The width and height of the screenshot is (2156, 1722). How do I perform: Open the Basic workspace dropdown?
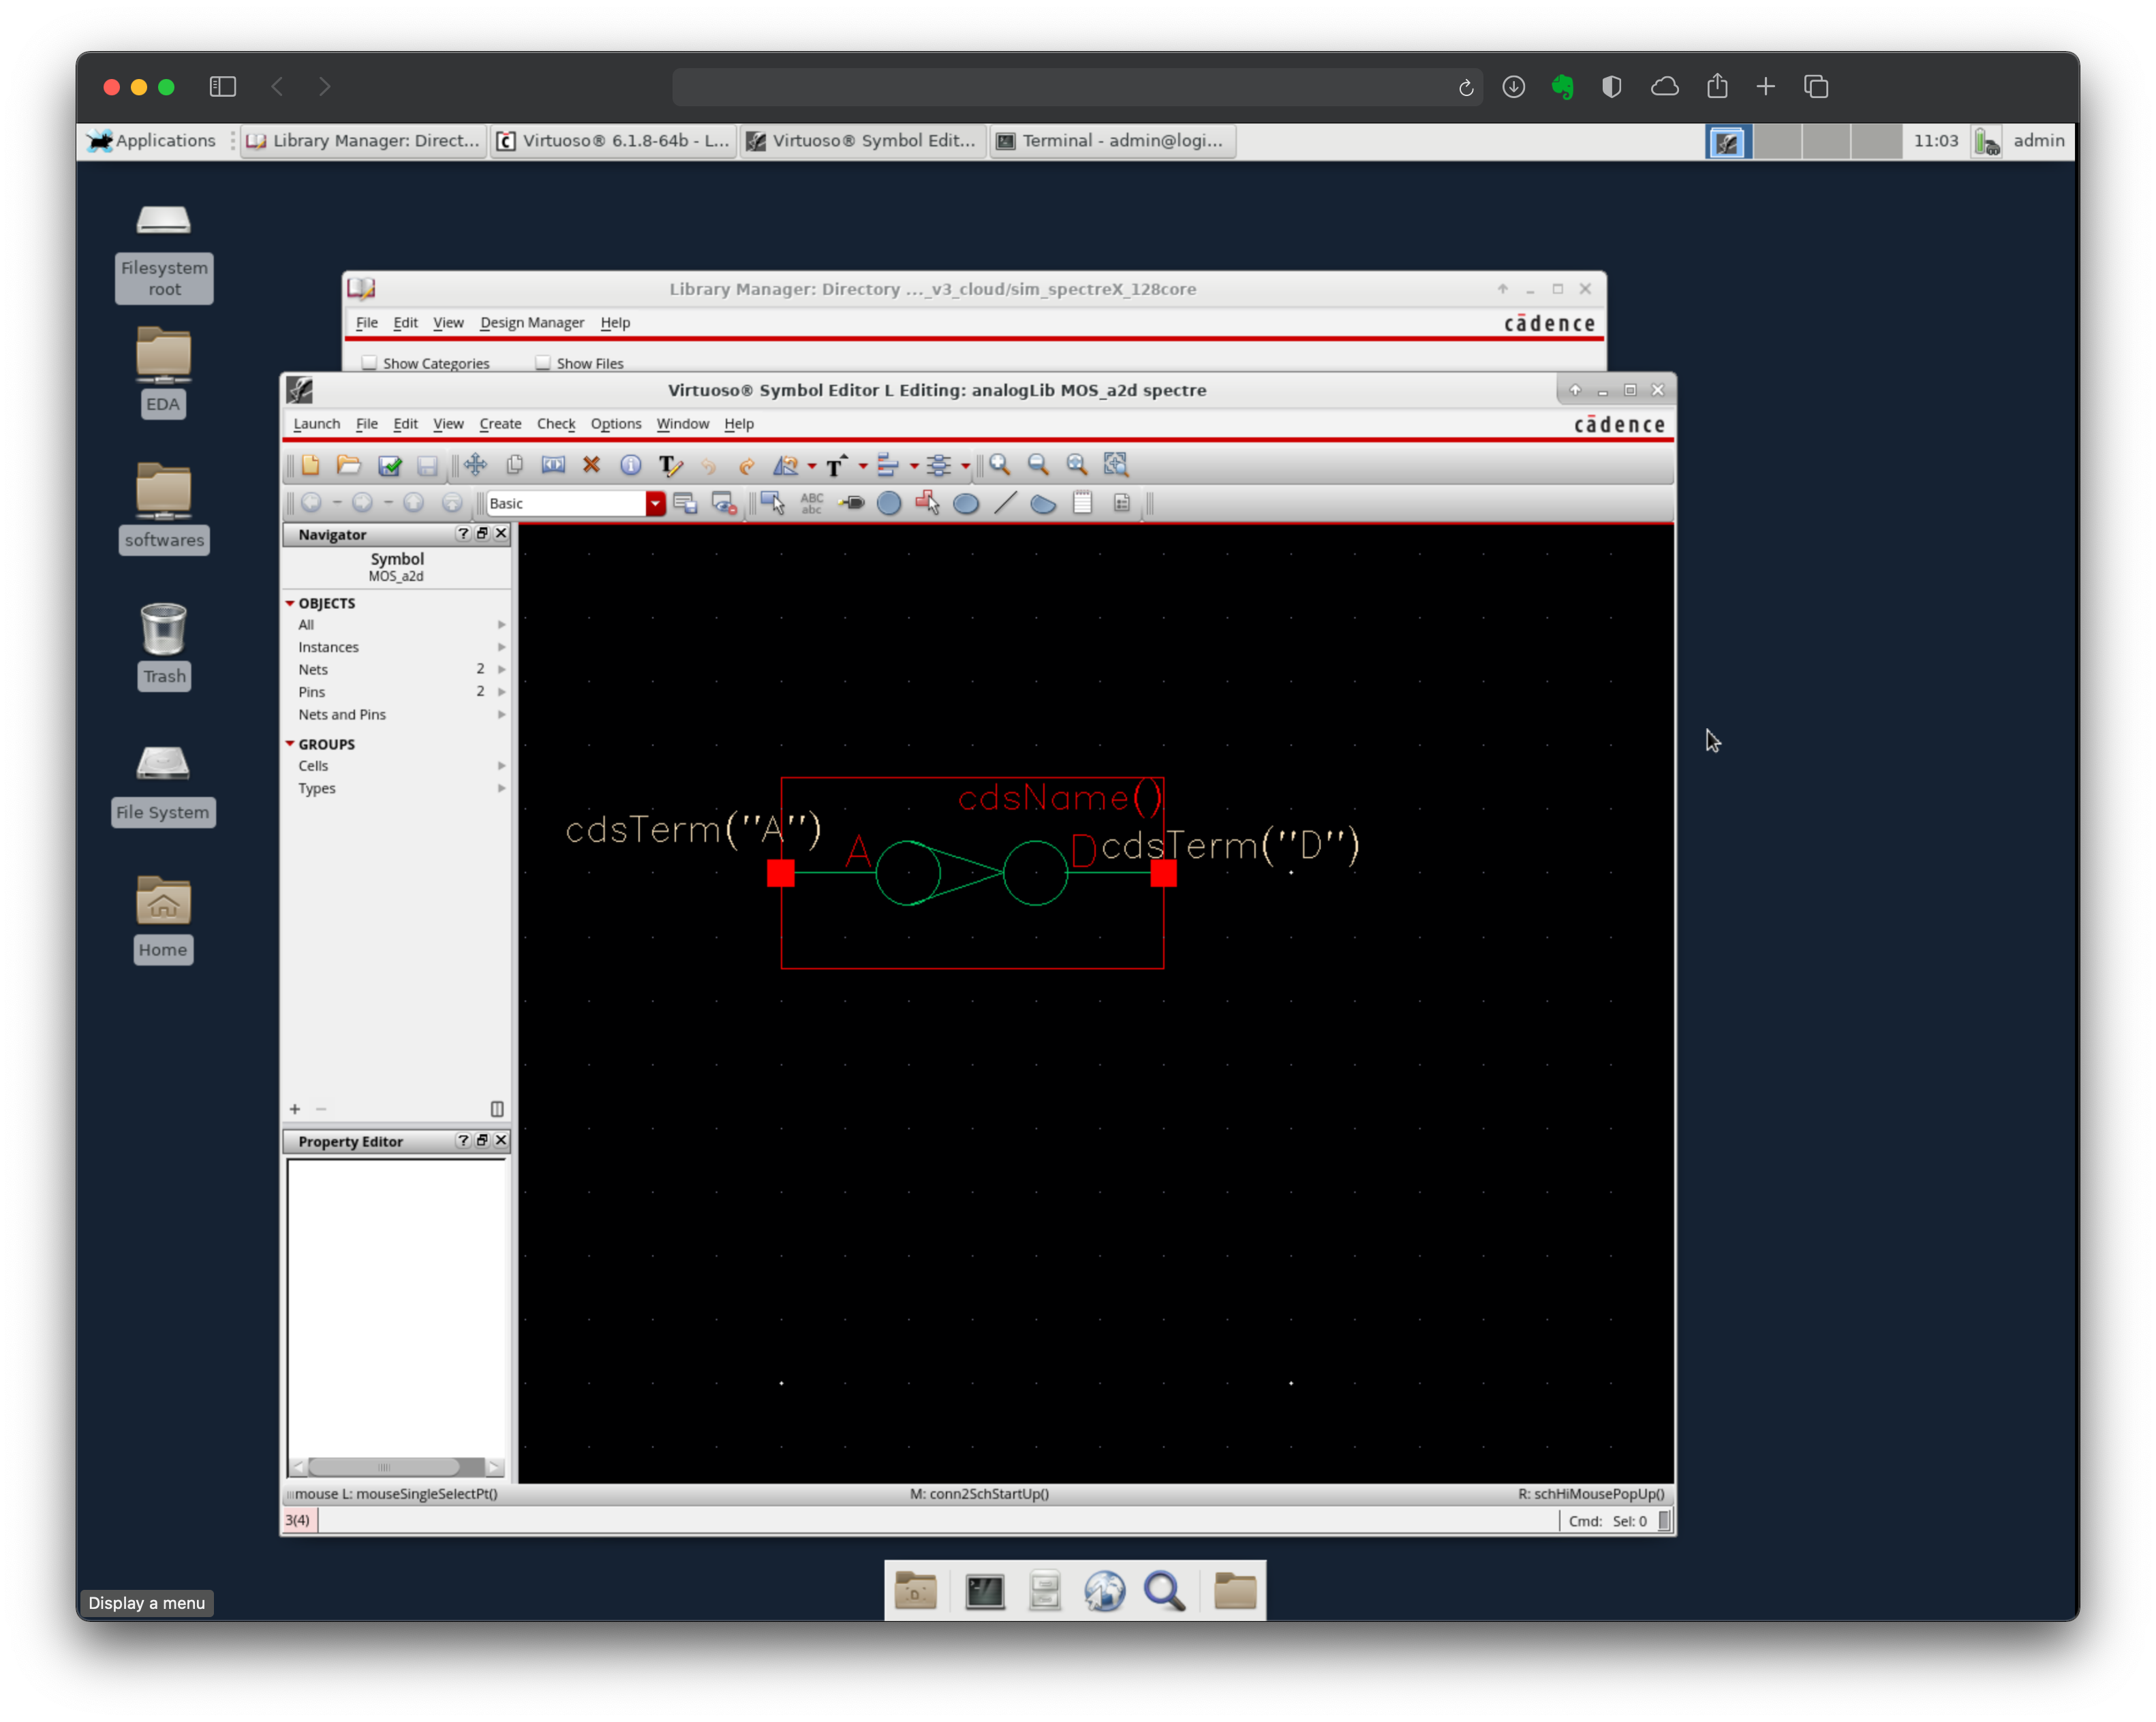point(655,503)
